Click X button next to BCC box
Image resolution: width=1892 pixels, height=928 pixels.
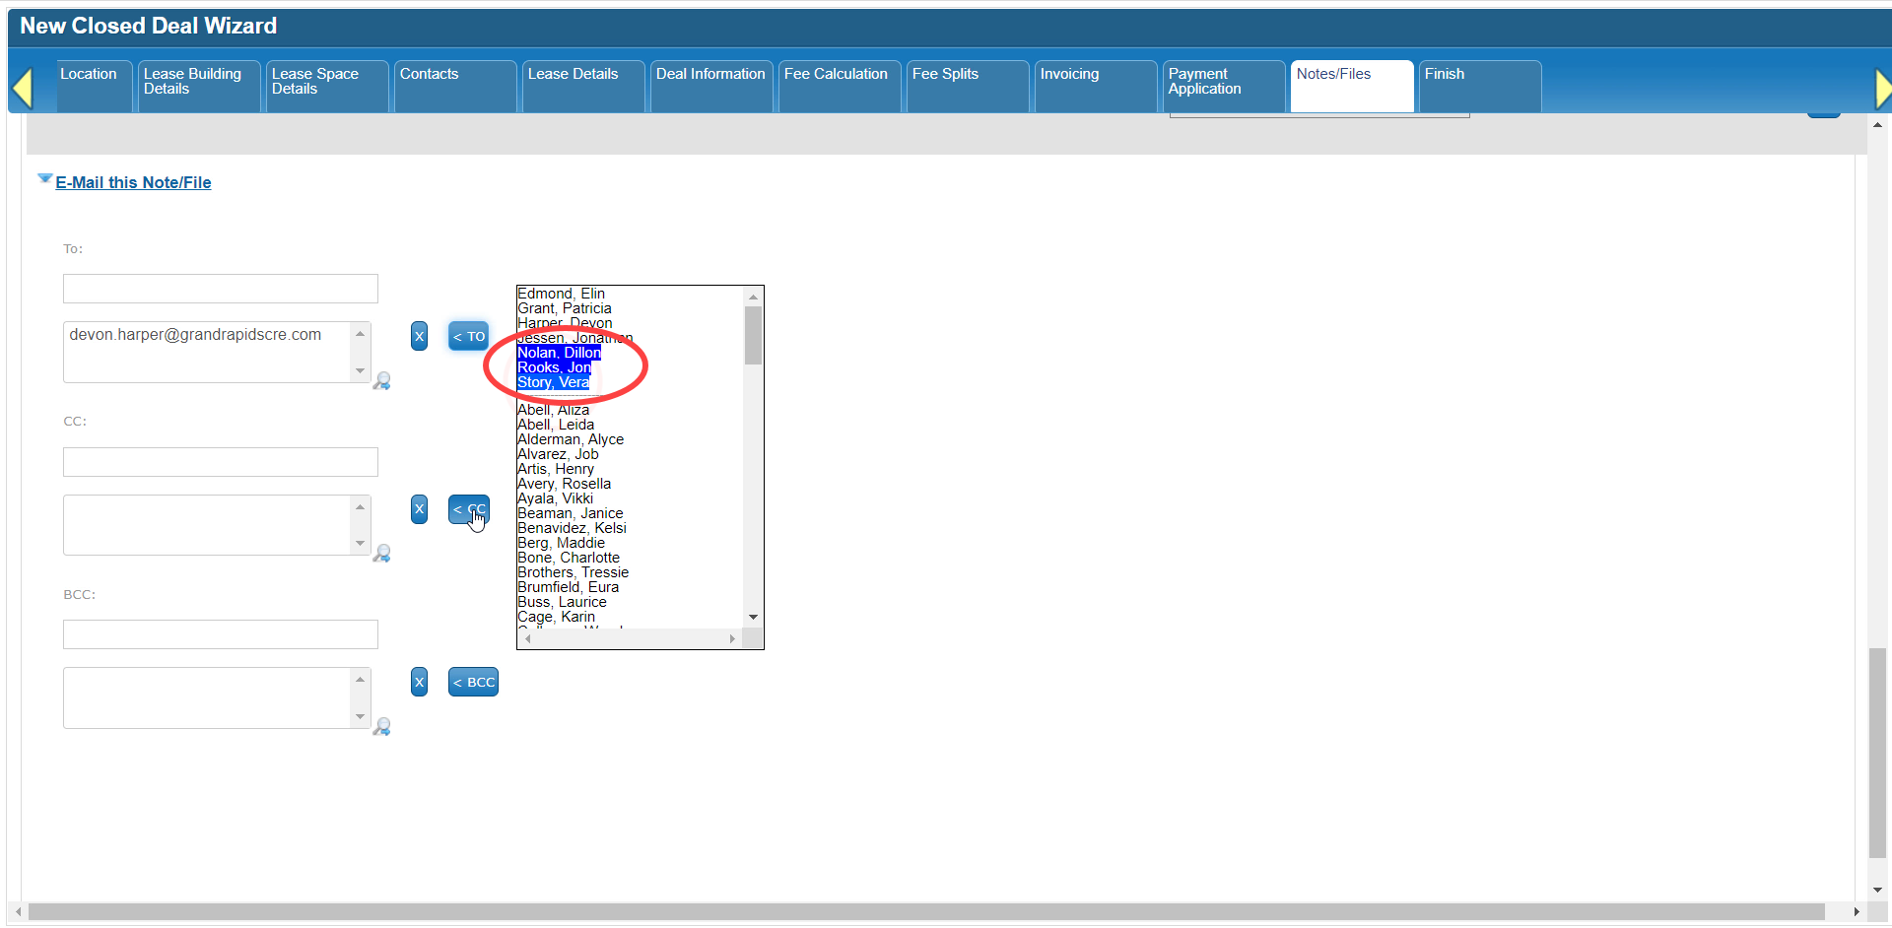coord(419,682)
